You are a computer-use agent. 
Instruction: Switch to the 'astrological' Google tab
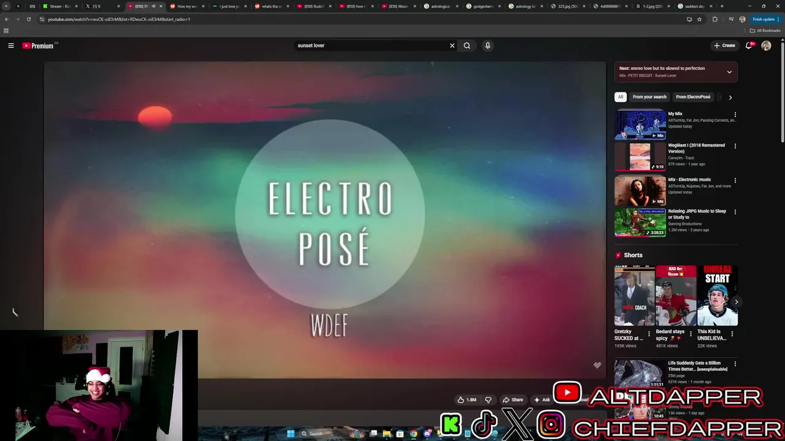pos(440,6)
